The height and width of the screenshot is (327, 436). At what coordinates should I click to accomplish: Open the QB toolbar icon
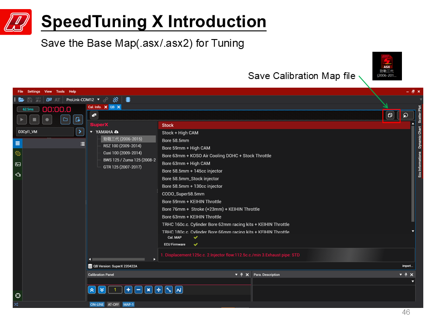[49, 99]
